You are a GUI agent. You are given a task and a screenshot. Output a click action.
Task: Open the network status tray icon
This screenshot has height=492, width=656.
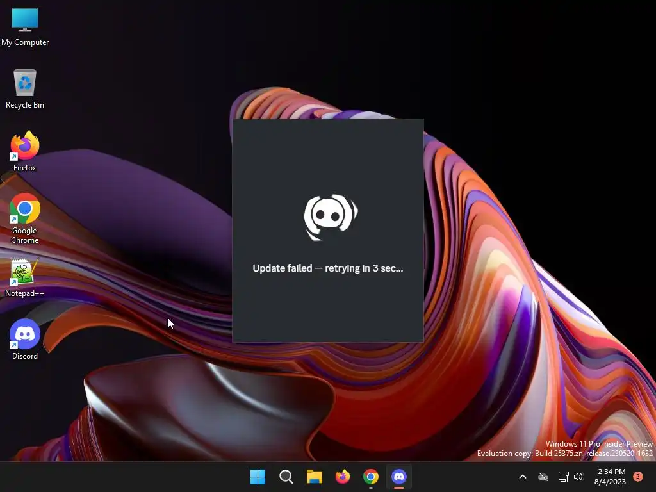563,477
